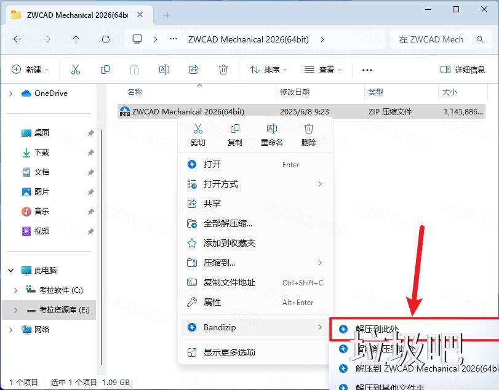Image resolution: width=499 pixels, height=390 pixels.
Task: Collapse 此电脑 in the sidebar tree
Action: [10, 270]
